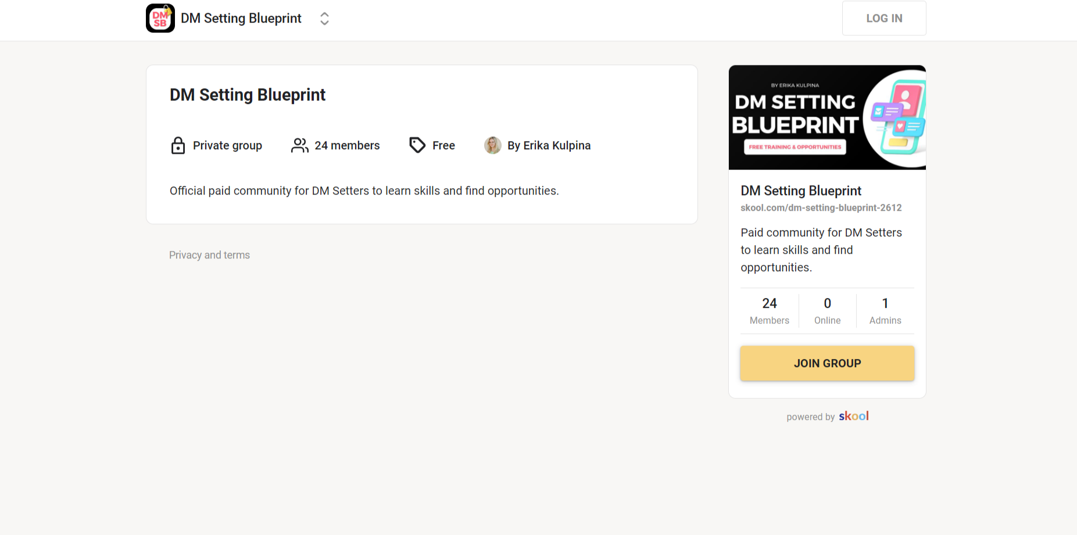Click the 24 Members stat
Image resolution: width=1077 pixels, height=535 pixels.
tap(769, 311)
